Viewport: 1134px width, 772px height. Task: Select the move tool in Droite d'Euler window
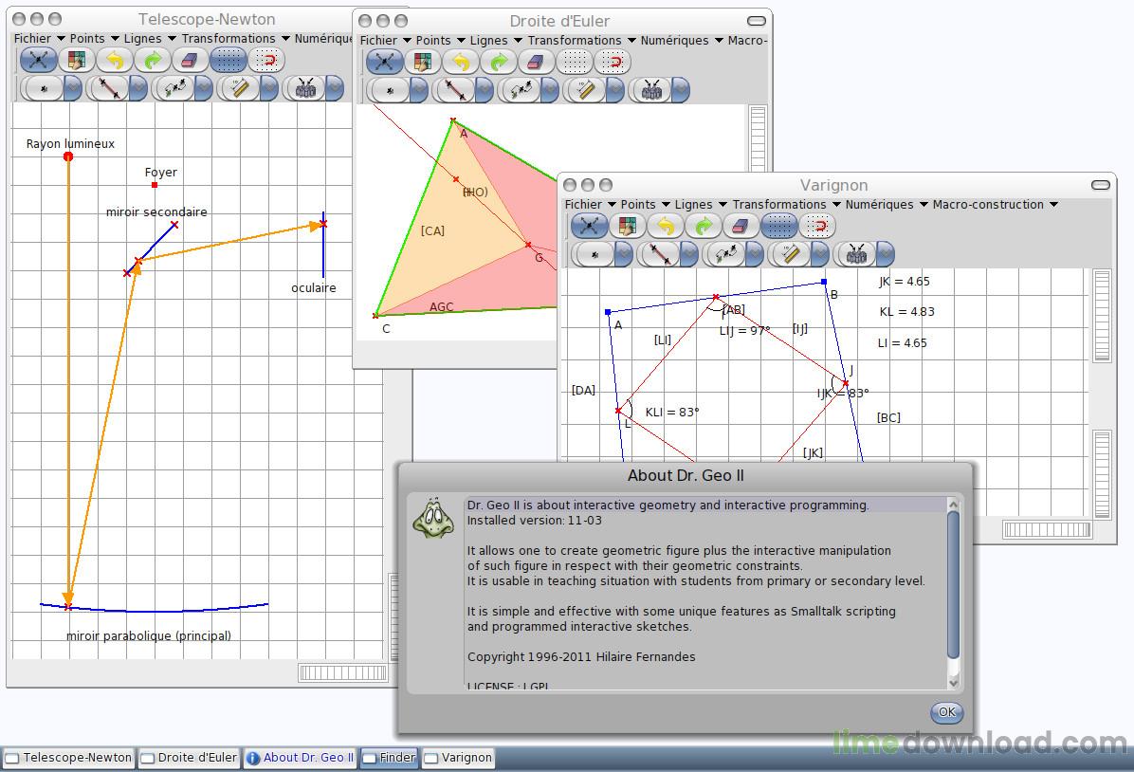point(384,63)
